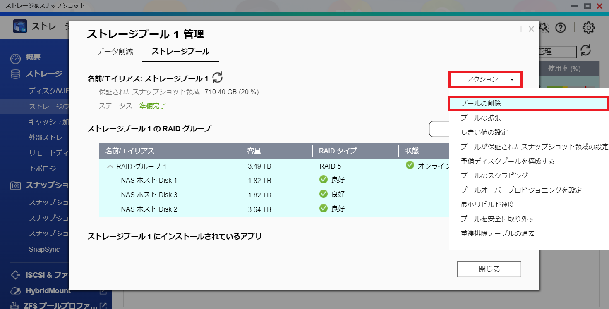This screenshot has height=309, width=609.
Task: Open the settings gear icon in header
Action: pos(588,28)
